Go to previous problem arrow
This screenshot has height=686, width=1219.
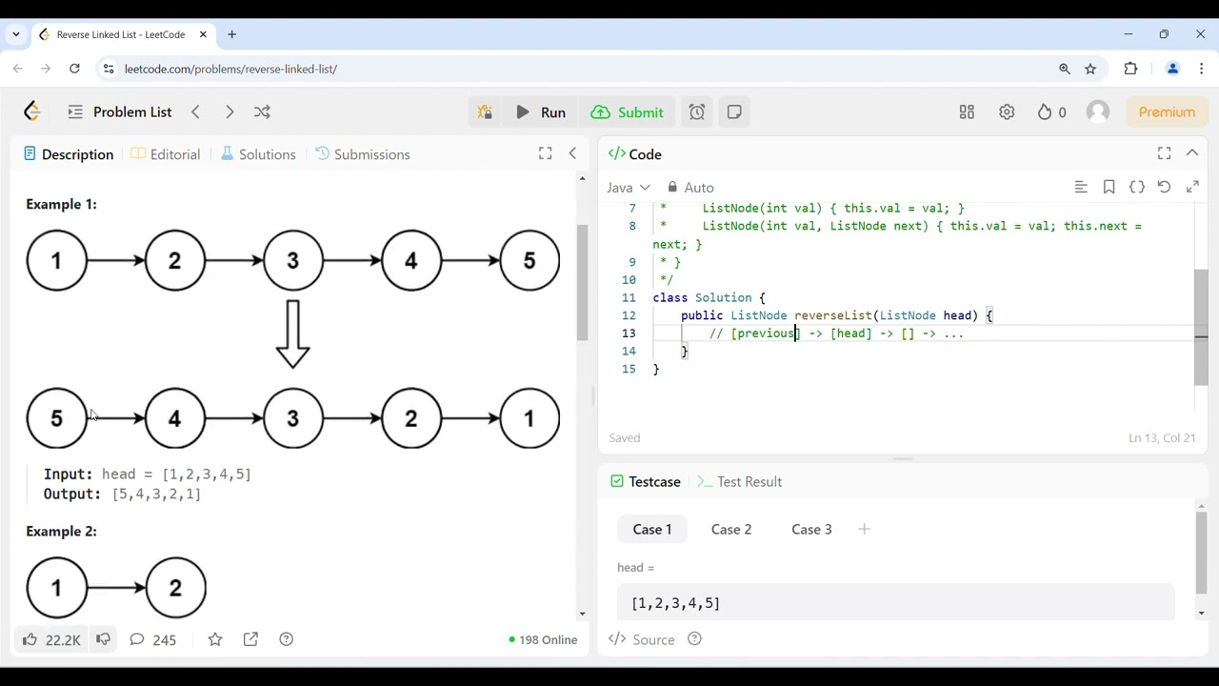195,111
